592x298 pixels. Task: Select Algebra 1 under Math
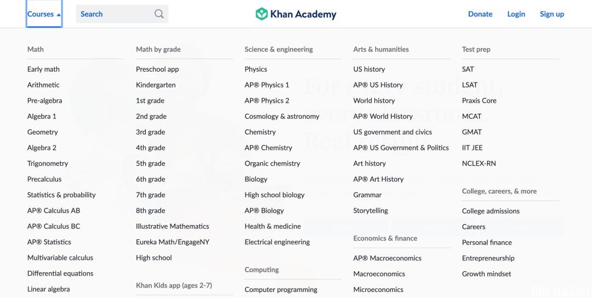pyautogui.click(x=42, y=116)
